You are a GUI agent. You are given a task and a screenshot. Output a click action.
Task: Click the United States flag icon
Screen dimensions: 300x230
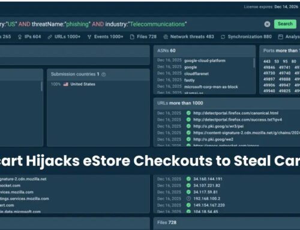click(66, 84)
